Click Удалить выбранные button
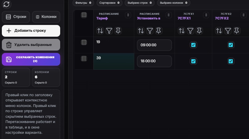The image size is (249, 139). tap(31, 45)
